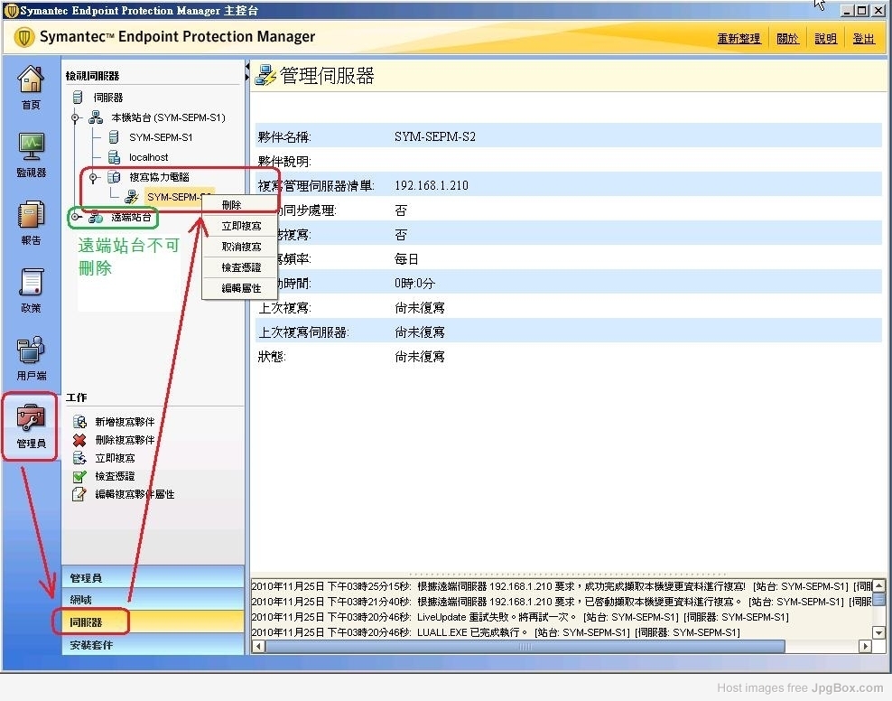Image resolution: width=892 pixels, height=701 pixels.
Task: Switch to the 網域 panel tab
Action: pyautogui.click(x=81, y=600)
